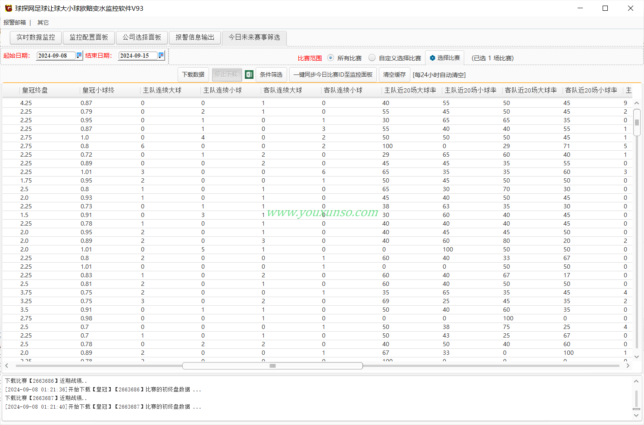The image size is (644, 425).
Task: Click the table scroll left arrow
Action: 7,366
